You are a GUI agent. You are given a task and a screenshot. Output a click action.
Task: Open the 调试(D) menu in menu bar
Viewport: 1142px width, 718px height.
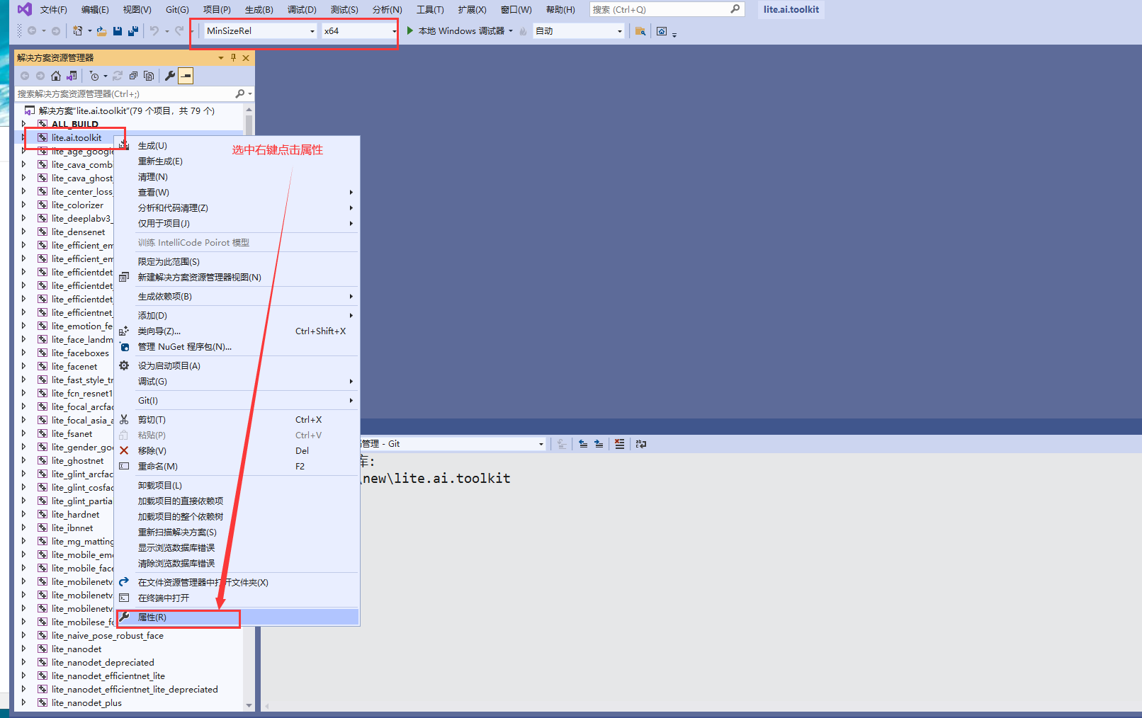pyautogui.click(x=302, y=9)
